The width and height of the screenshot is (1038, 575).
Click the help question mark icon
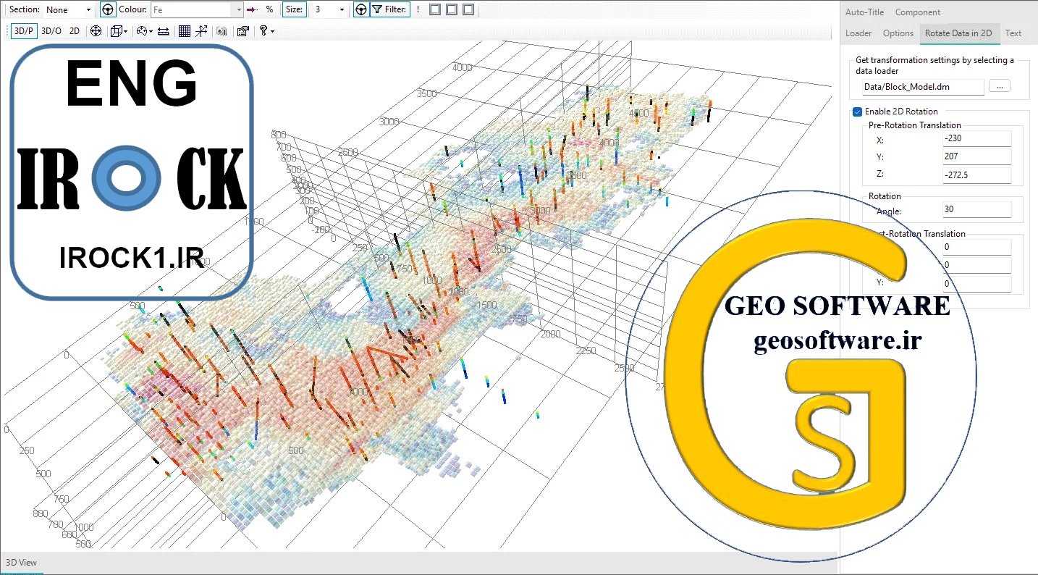pos(263,31)
